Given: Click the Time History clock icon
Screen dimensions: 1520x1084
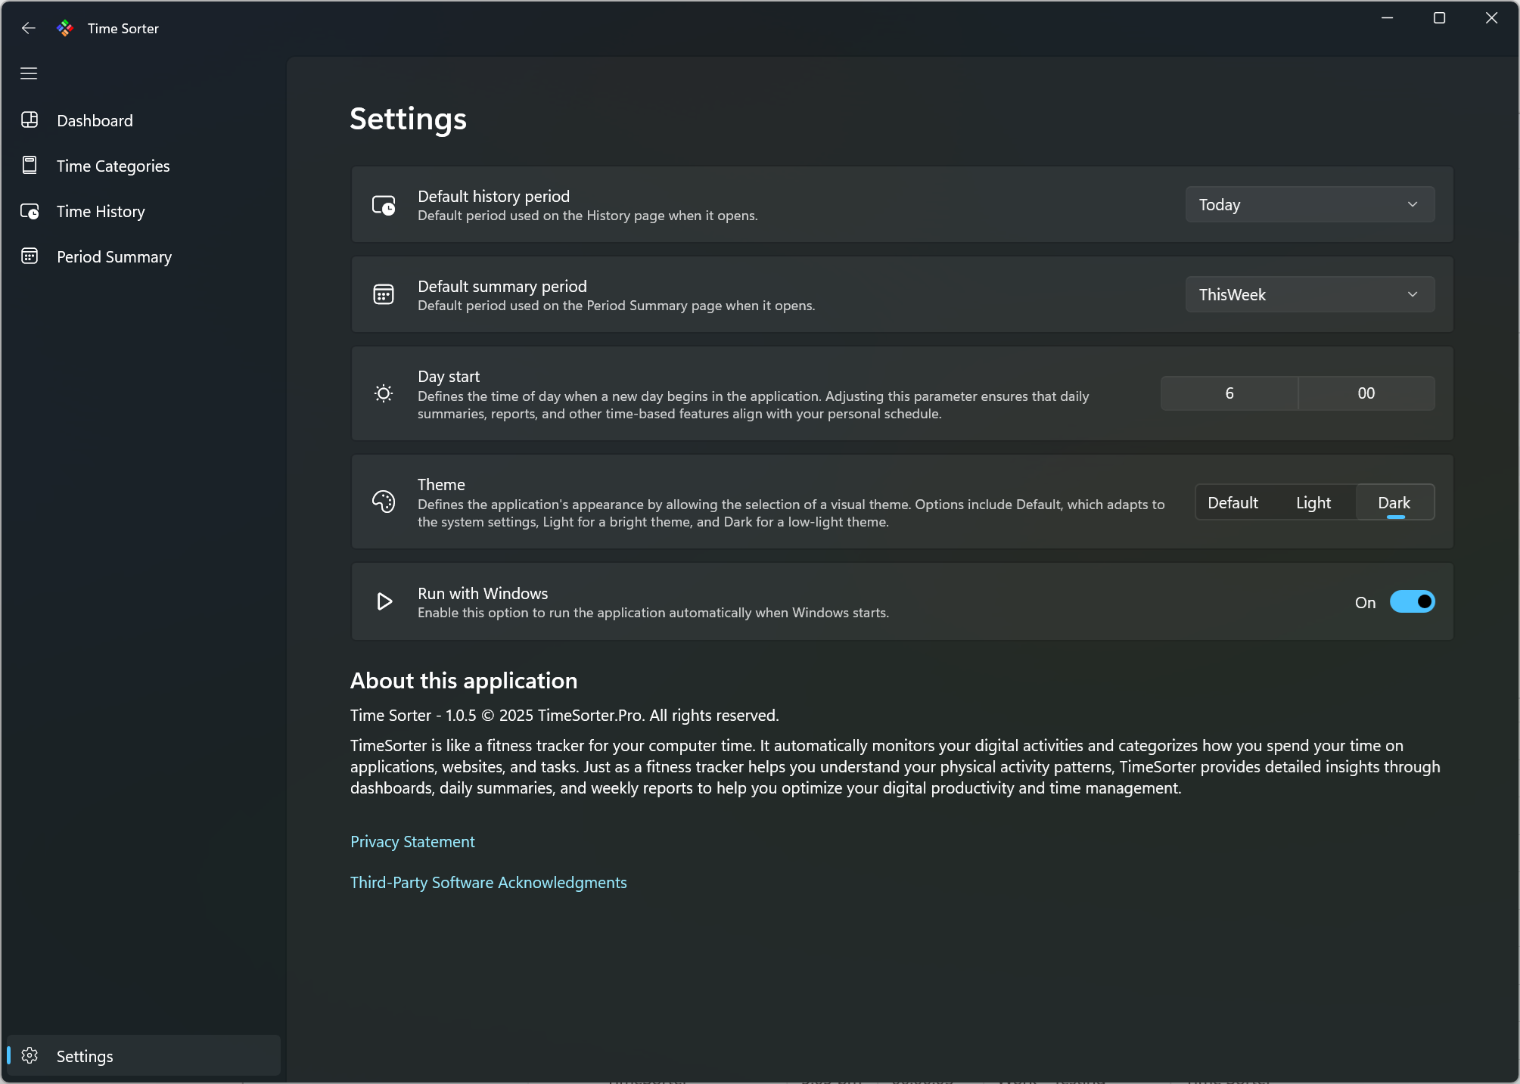Looking at the screenshot, I should click(x=30, y=211).
